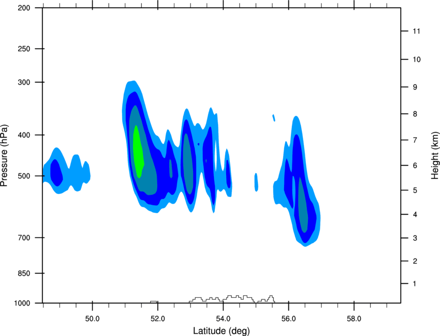The height and width of the screenshot is (336, 440).
Task: Click the teal contour core near latitude 53
Action: point(188,164)
